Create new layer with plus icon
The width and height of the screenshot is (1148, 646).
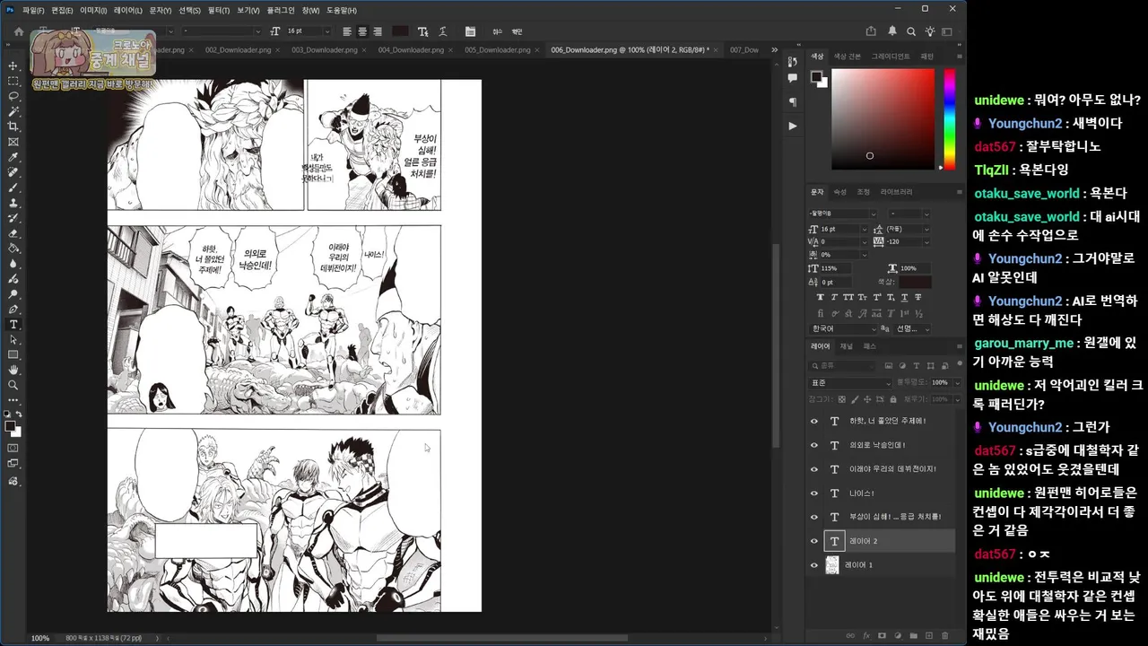pyautogui.click(x=929, y=636)
